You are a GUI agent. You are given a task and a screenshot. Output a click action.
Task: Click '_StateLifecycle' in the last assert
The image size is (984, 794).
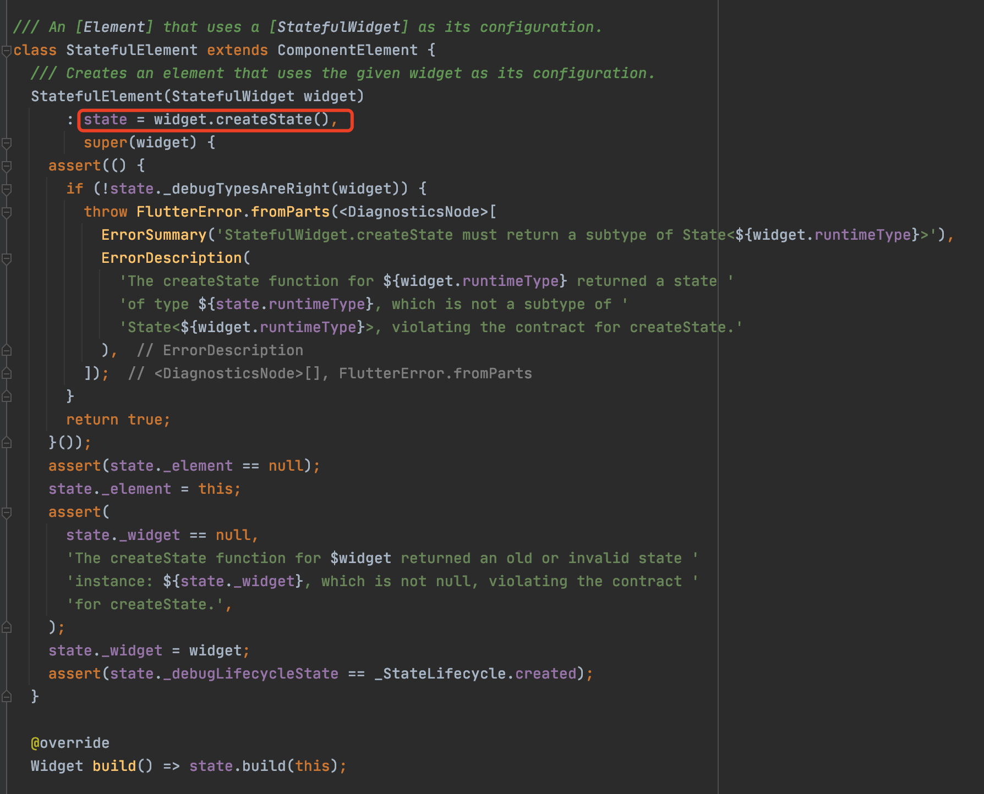[x=440, y=674]
